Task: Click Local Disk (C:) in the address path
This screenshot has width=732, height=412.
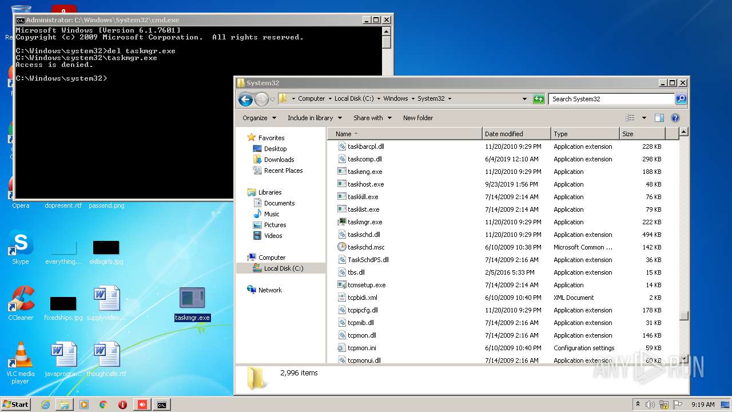Action: (354, 98)
